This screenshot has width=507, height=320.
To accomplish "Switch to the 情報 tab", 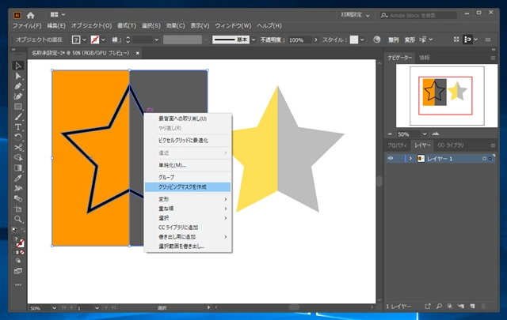I will pos(425,58).
